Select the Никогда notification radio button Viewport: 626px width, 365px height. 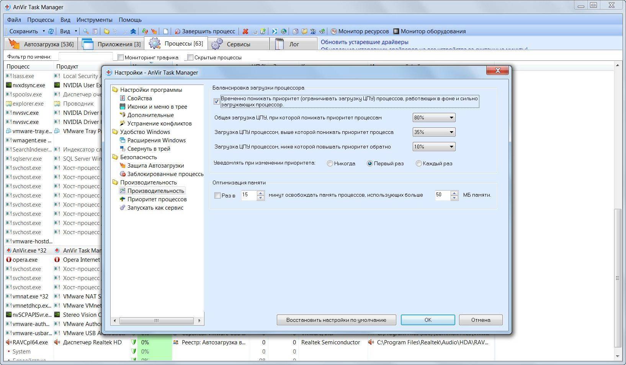(x=330, y=163)
